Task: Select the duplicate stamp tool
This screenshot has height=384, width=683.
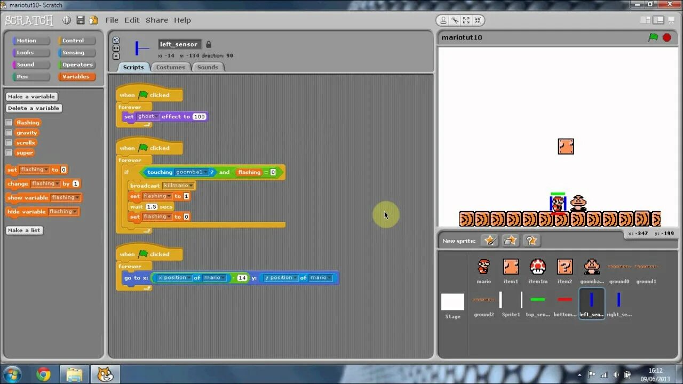Action: (443, 20)
